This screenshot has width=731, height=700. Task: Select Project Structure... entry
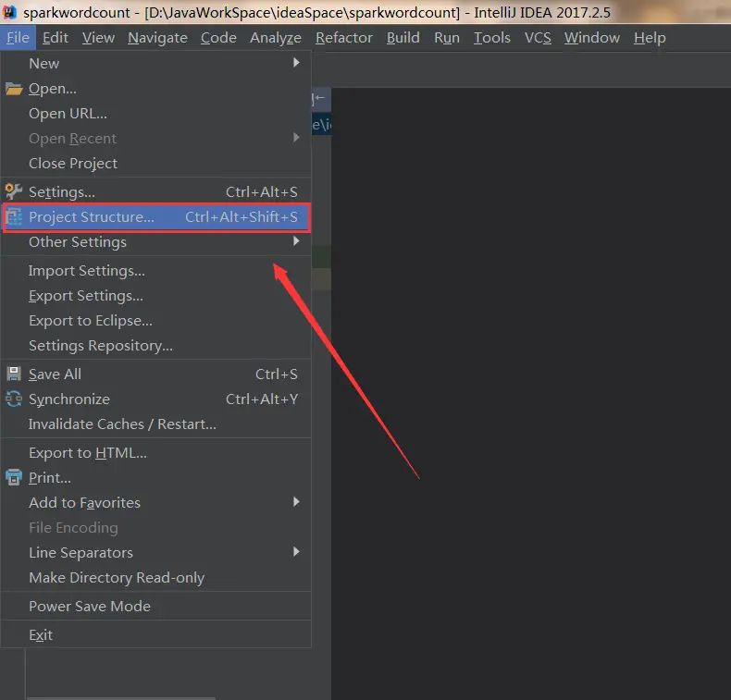155,217
